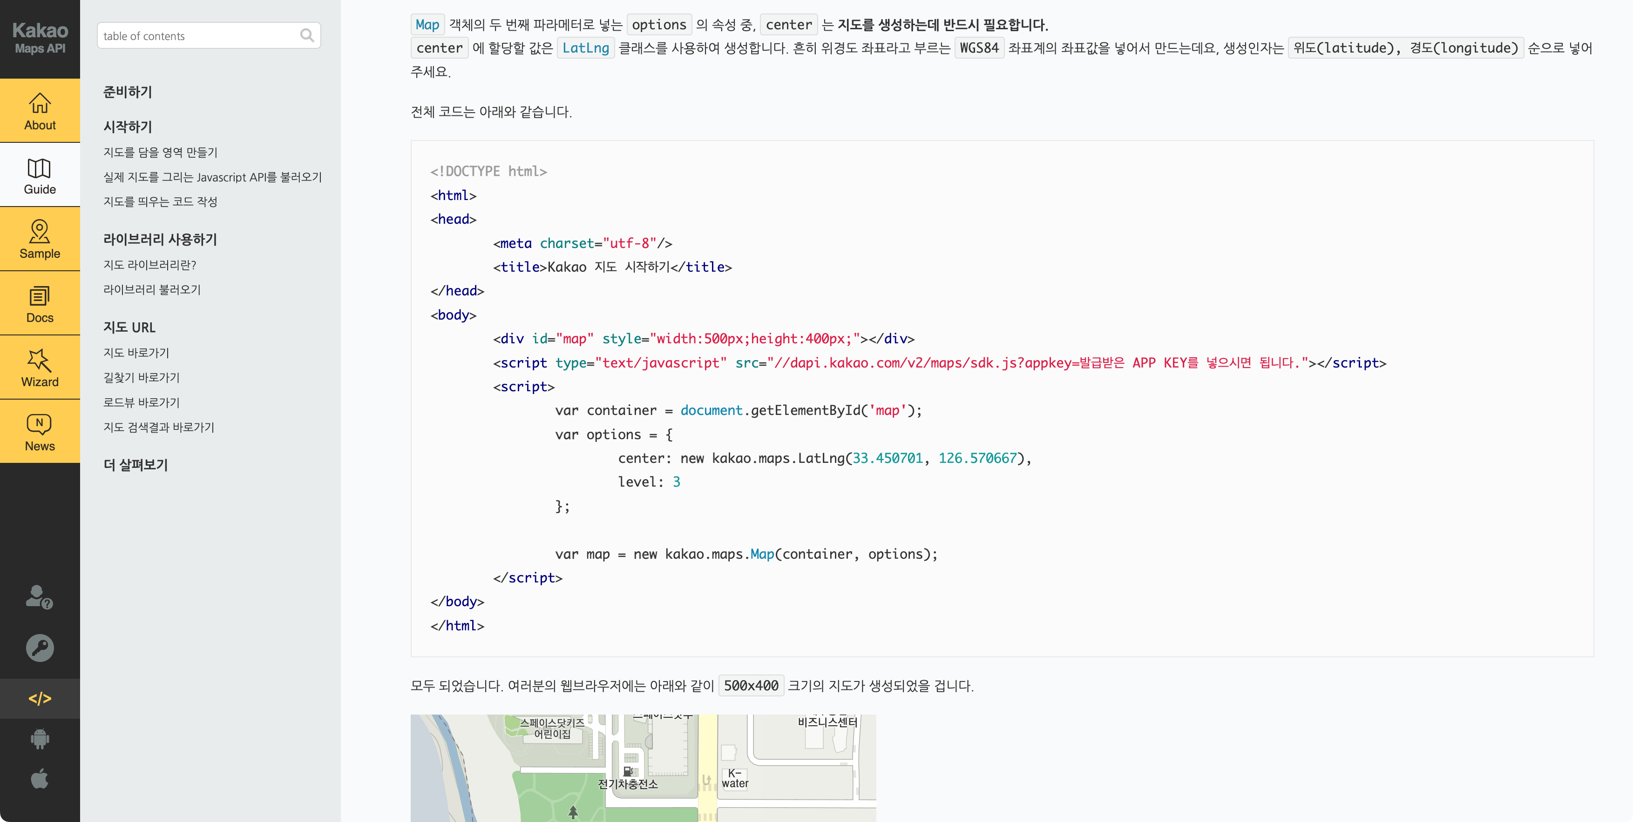This screenshot has height=822, width=1633.
Task: Expand the 준비하기 section heading
Action: (128, 92)
